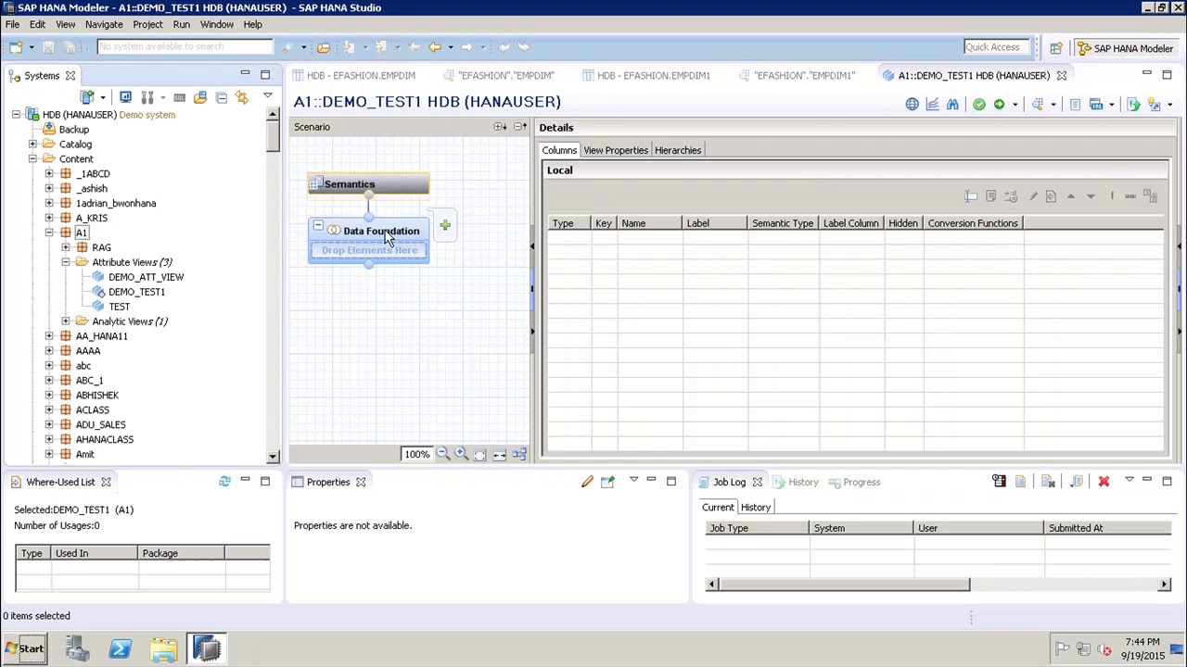Open the Progress tab
This screenshot has height=667, width=1187.
[x=854, y=482]
